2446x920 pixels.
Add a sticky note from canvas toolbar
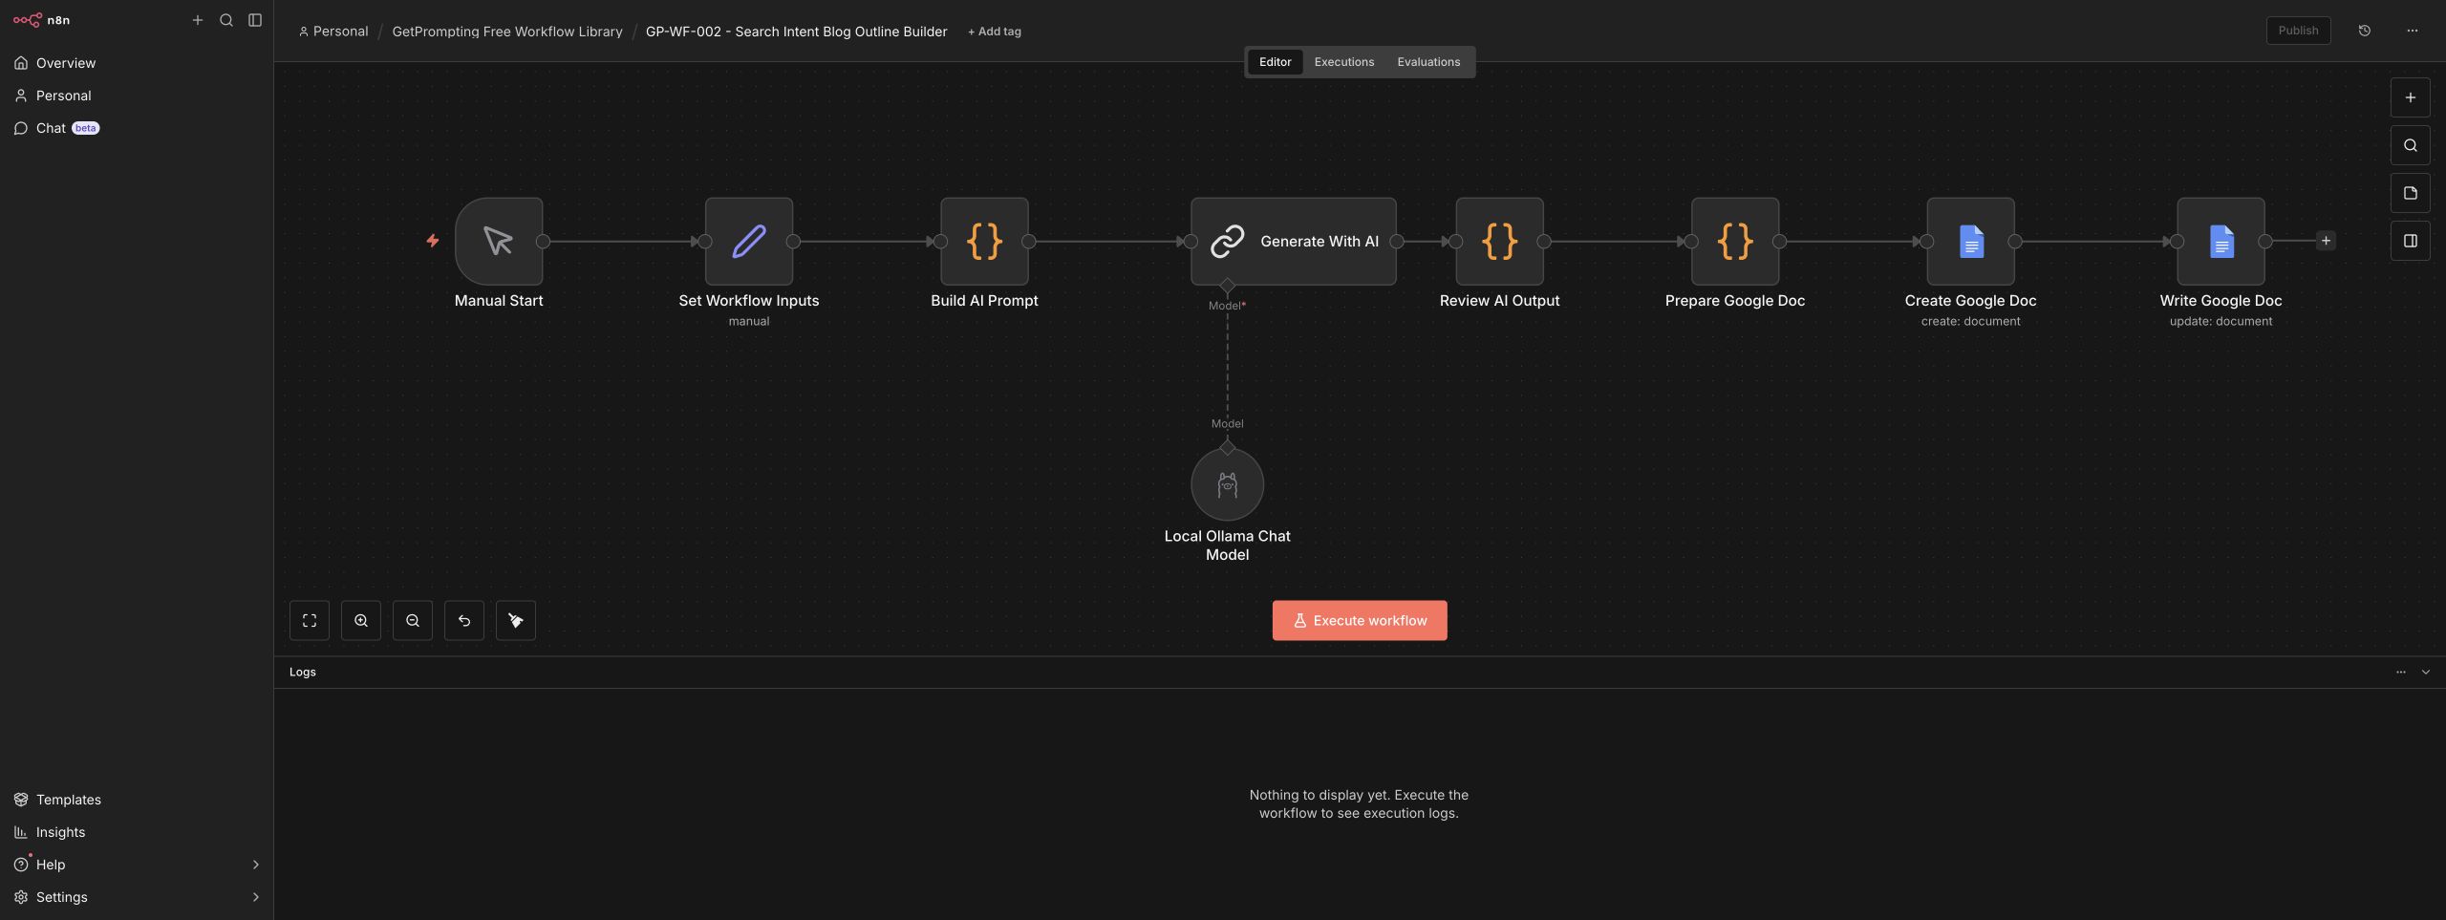(2410, 193)
